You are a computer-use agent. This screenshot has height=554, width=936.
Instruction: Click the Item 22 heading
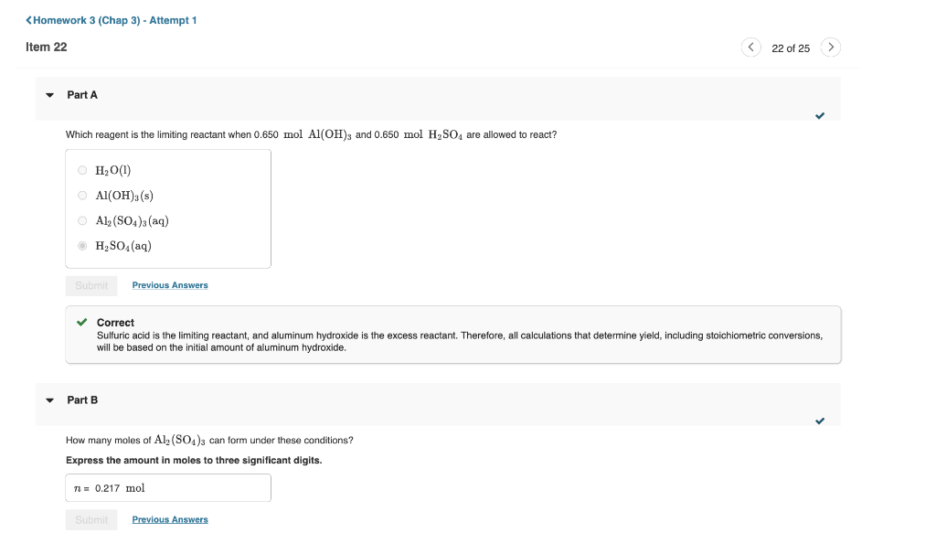coord(47,47)
